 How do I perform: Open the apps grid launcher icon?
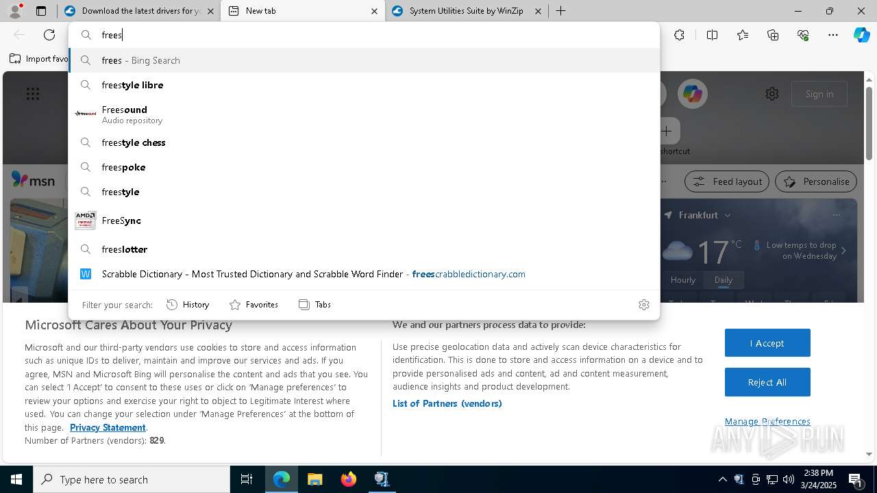pyautogui.click(x=33, y=94)
